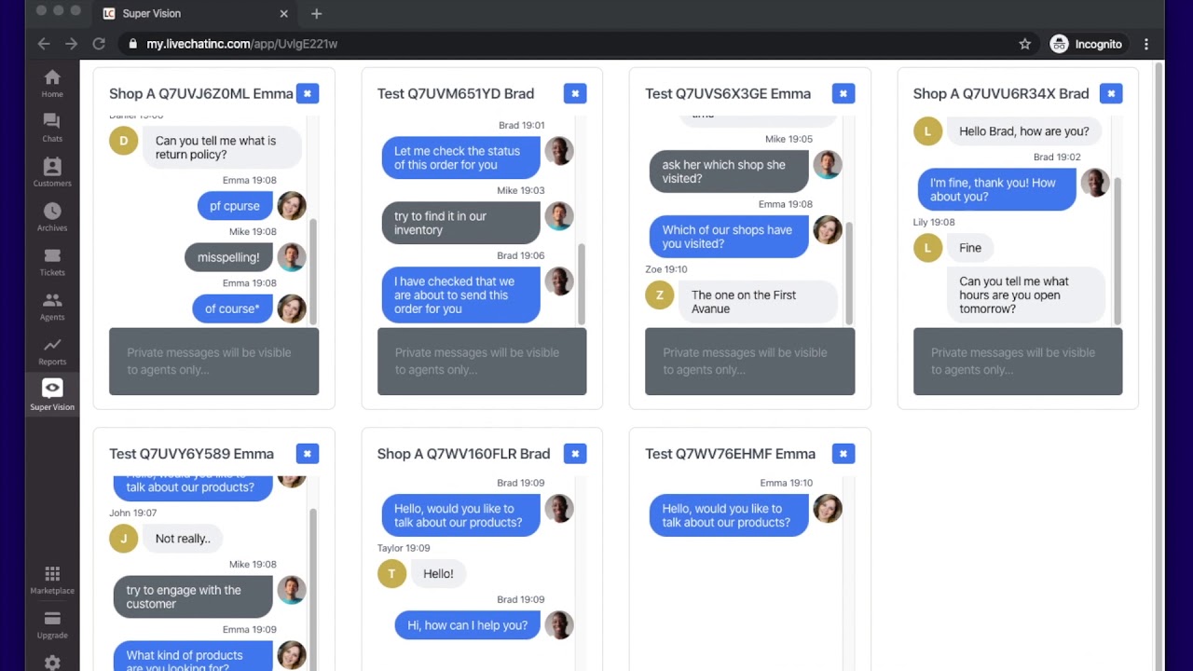Open the Reports sidebar section
Image resolution: width=1193 pixels, height=671 pixels.
(x=52, y=351)
